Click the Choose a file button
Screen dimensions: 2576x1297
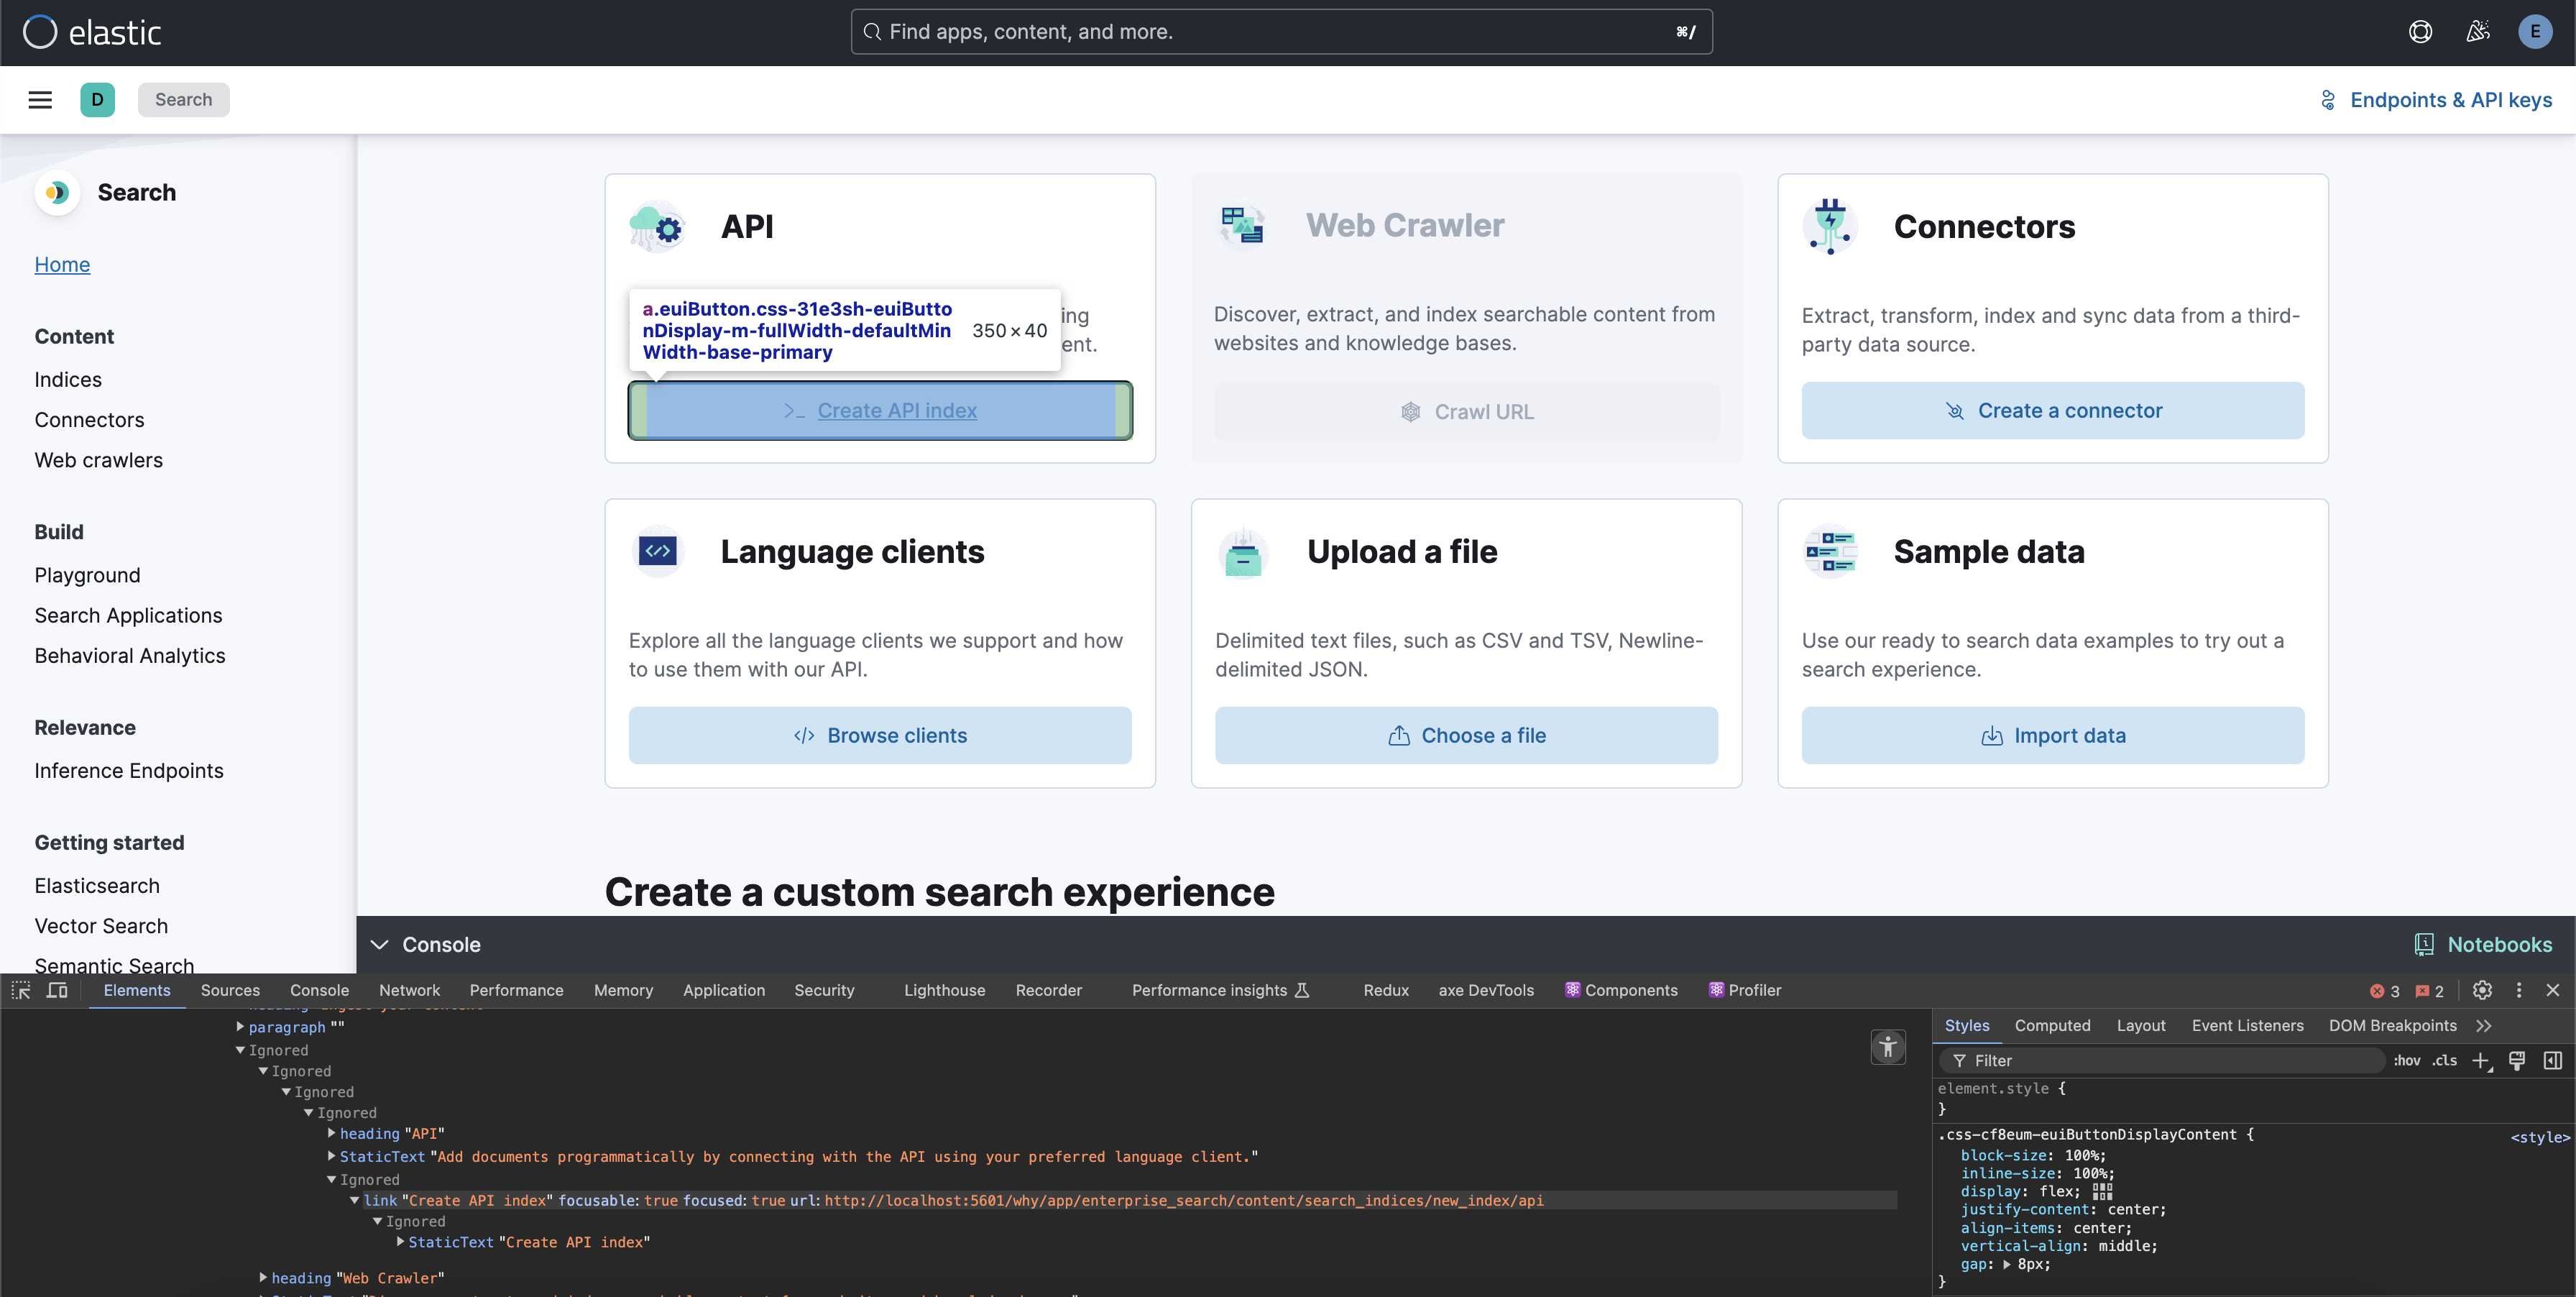1466,735
